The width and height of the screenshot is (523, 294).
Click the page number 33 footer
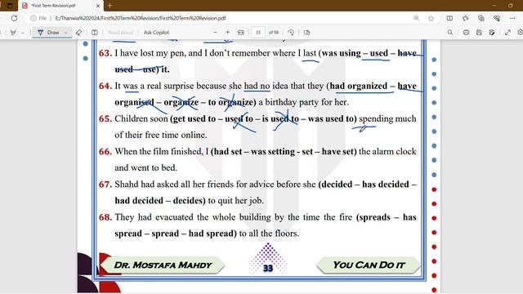click(268, 268)
